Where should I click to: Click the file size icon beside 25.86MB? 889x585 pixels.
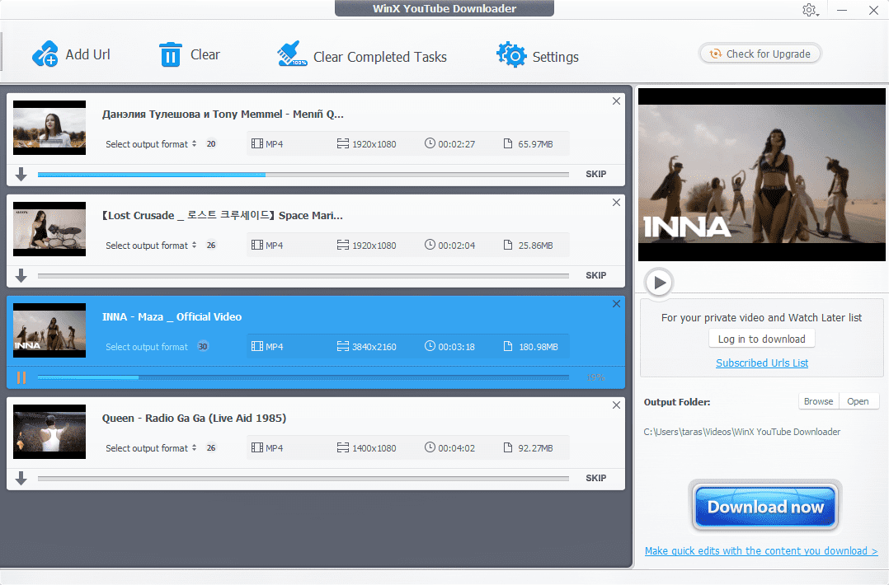coord(508,246)
